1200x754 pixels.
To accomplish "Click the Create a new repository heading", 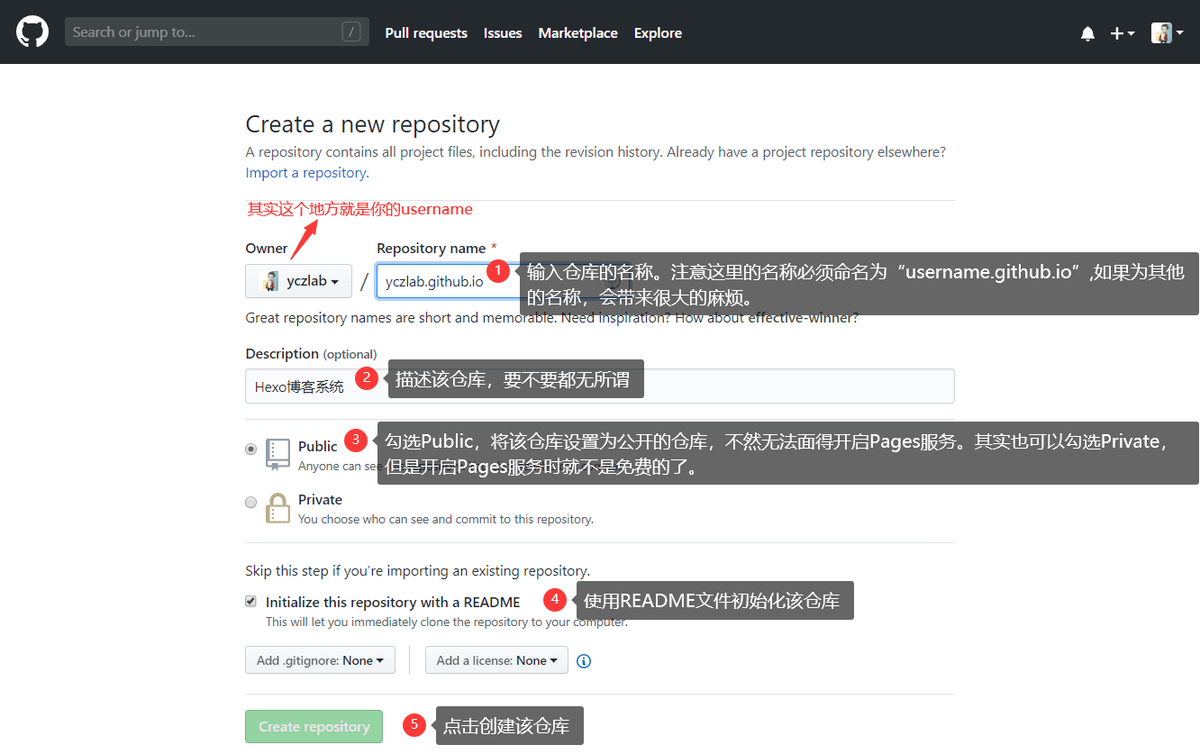I will pyautogui.click(x=373, y=124).
